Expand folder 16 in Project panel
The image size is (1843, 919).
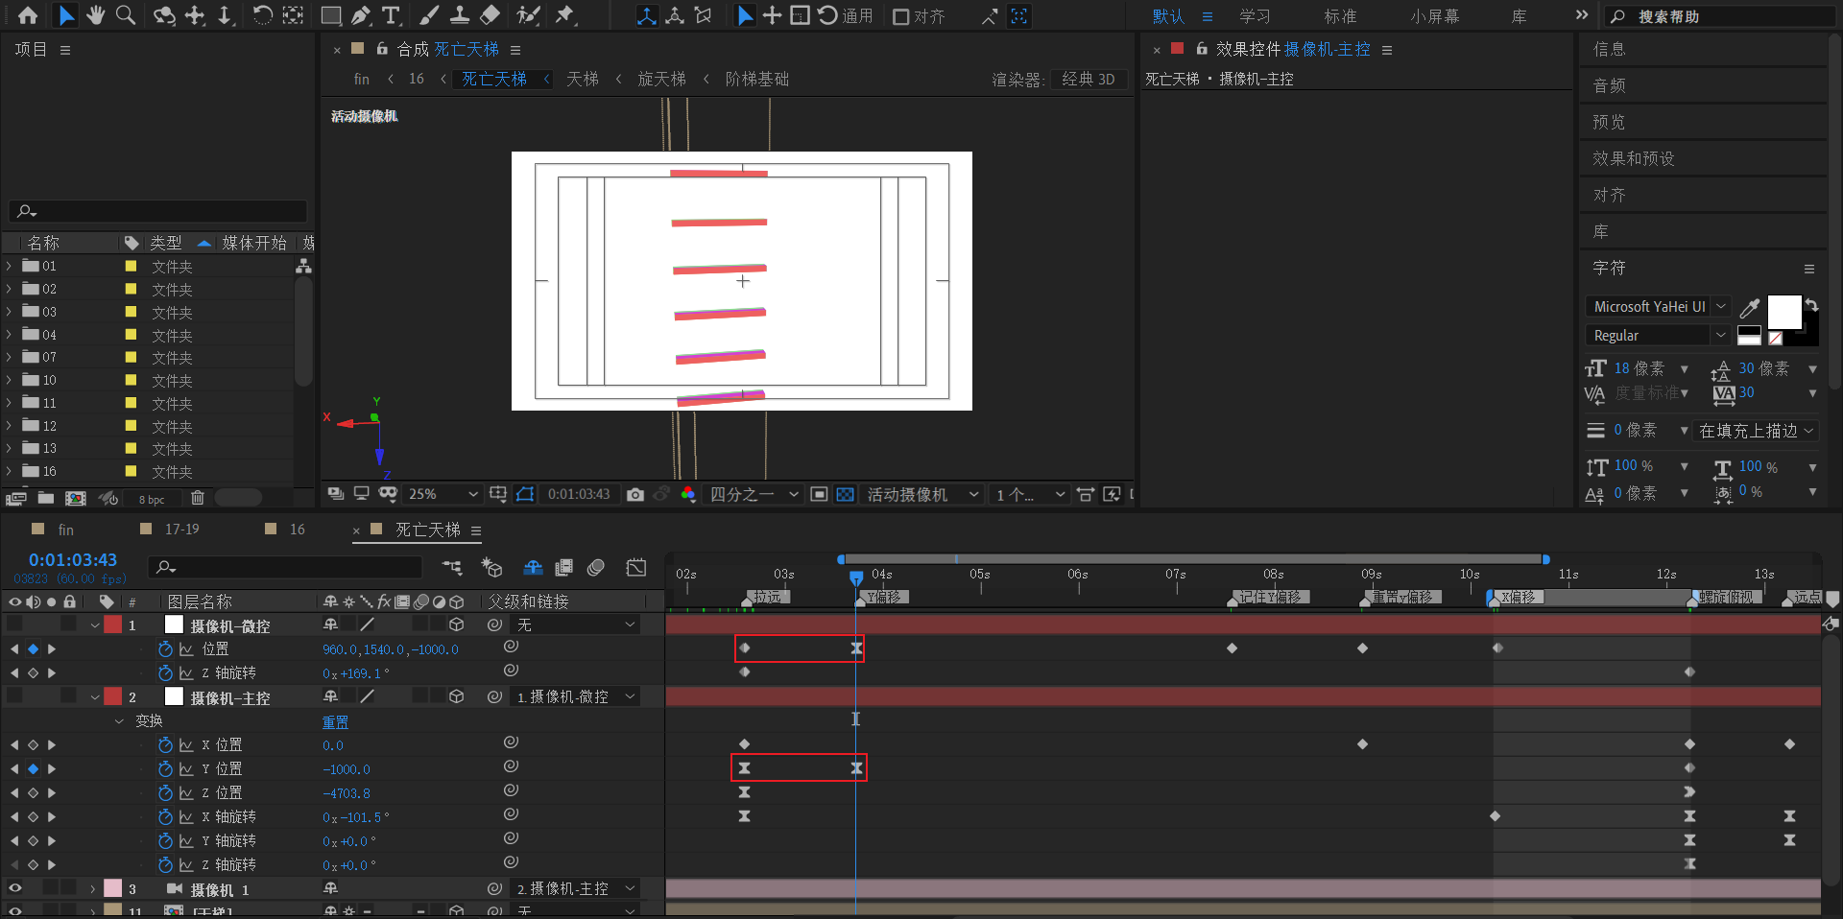click(x=9, y=471)
